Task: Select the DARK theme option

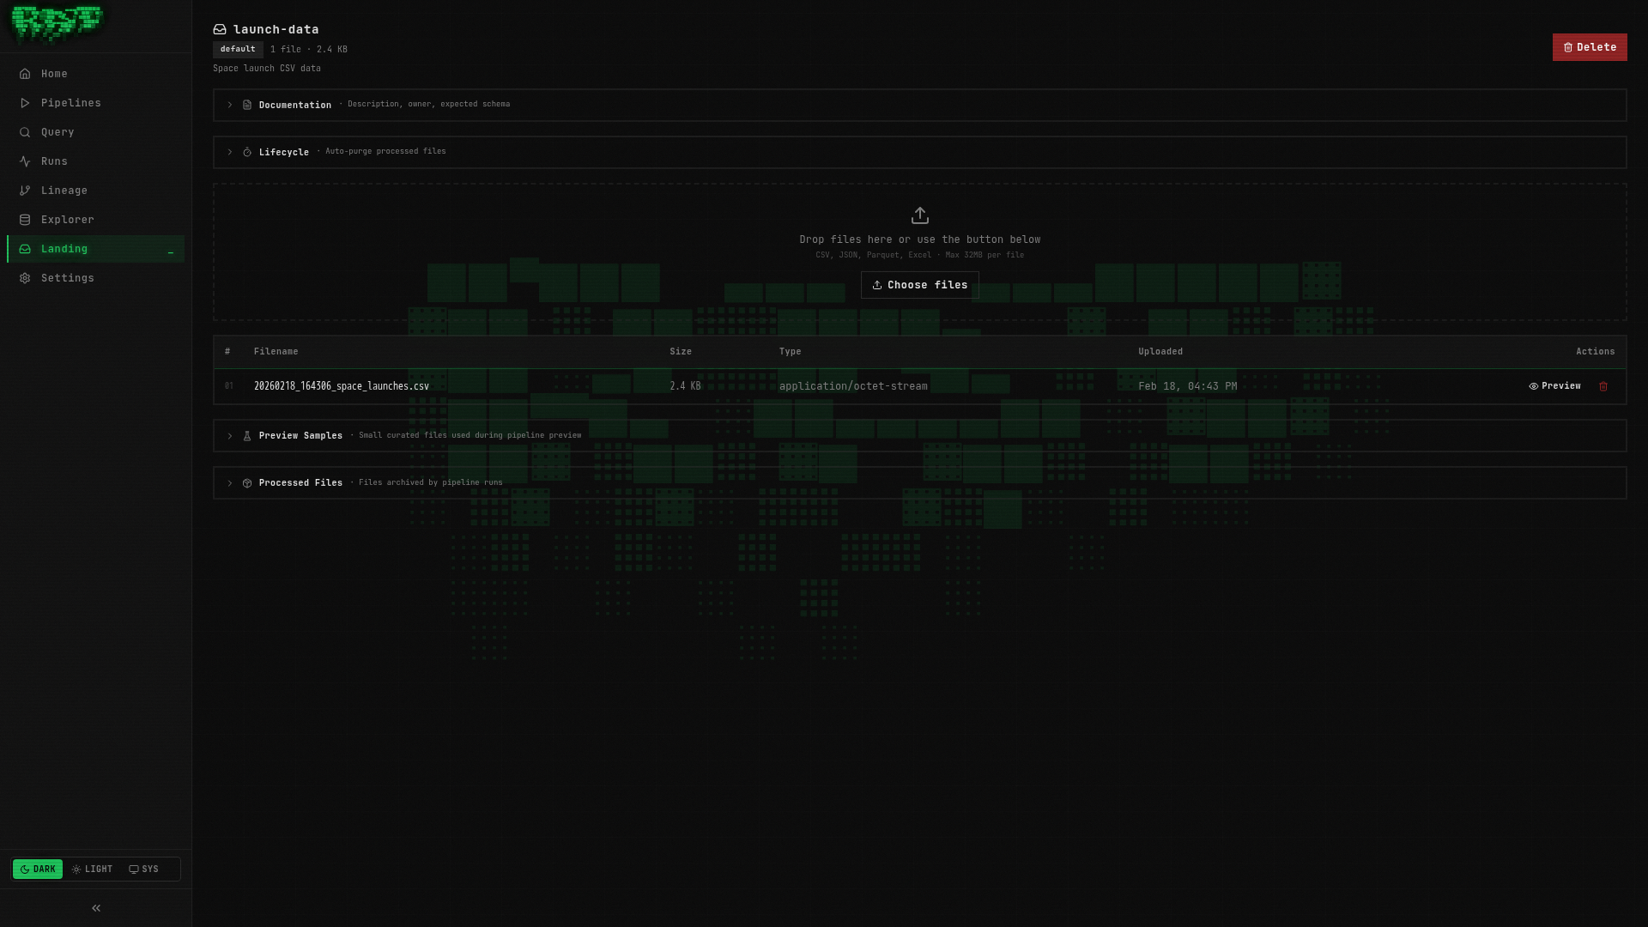Action: pyautogui.click(x=38, y=869)
